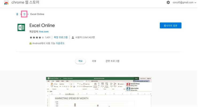Click the 사용자 2,067,423명 user count text

pyautogui.click(x=85, y=37)
